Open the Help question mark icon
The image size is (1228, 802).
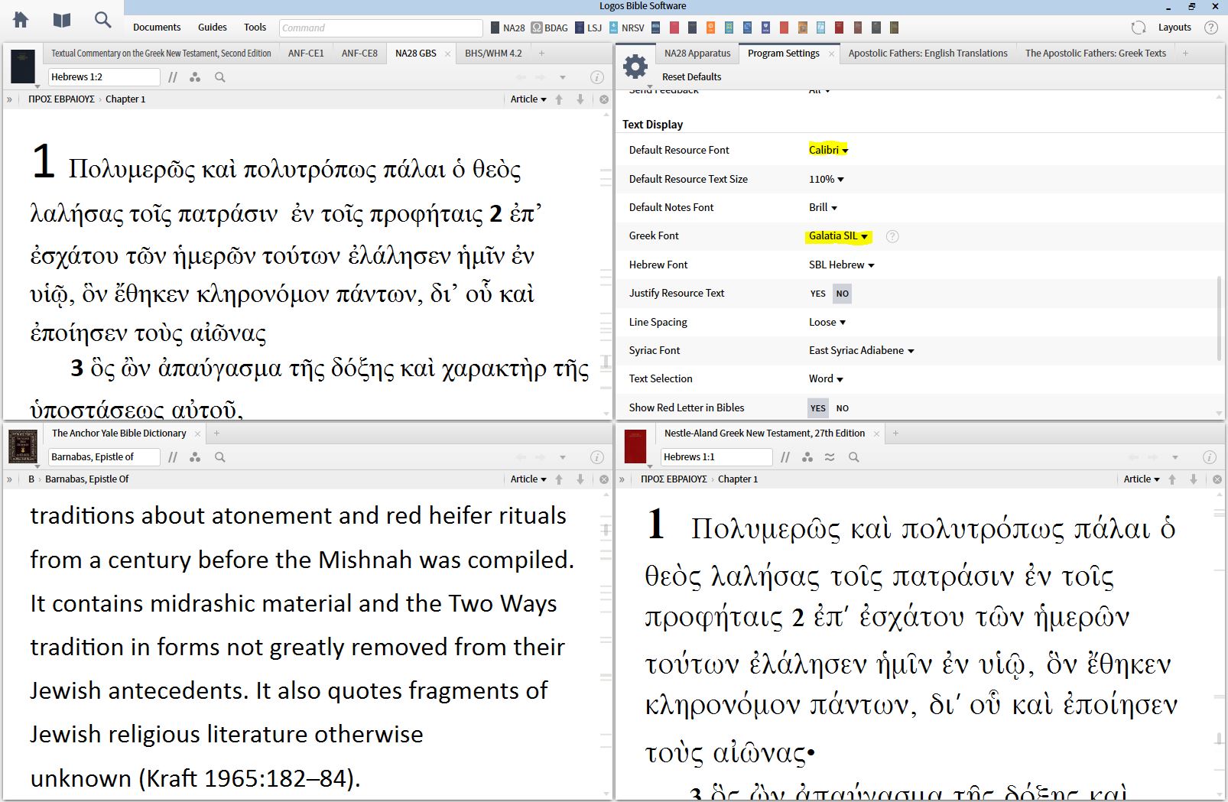(x=1211, y=28)
